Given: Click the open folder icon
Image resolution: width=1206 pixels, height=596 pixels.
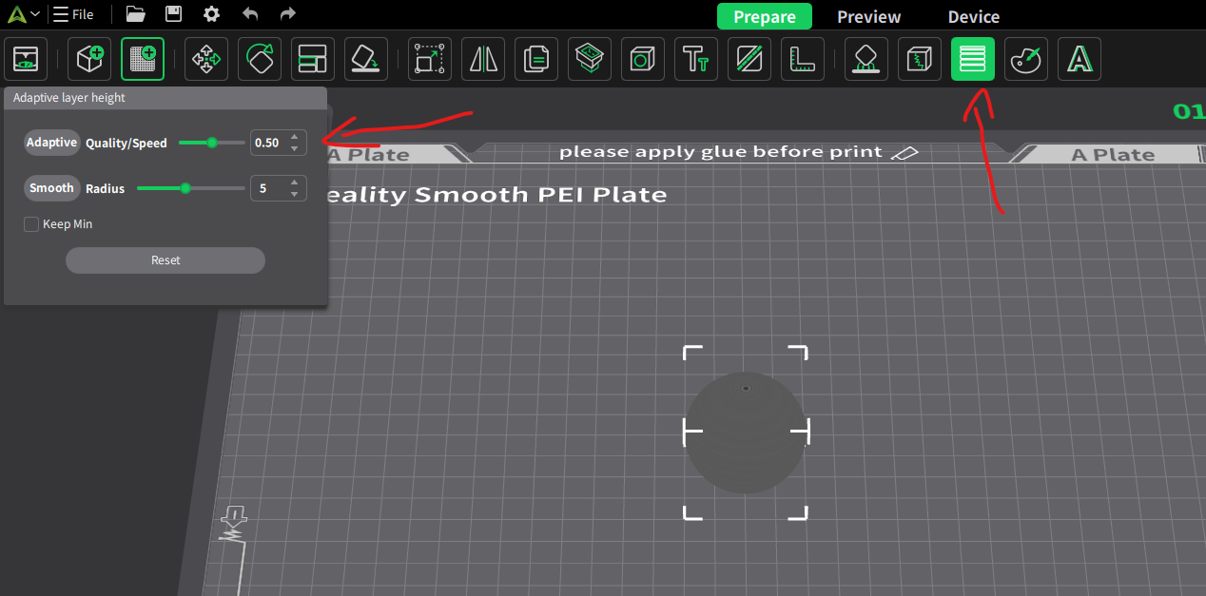Looking at the screenshot, I should click(x=136, y=14).
